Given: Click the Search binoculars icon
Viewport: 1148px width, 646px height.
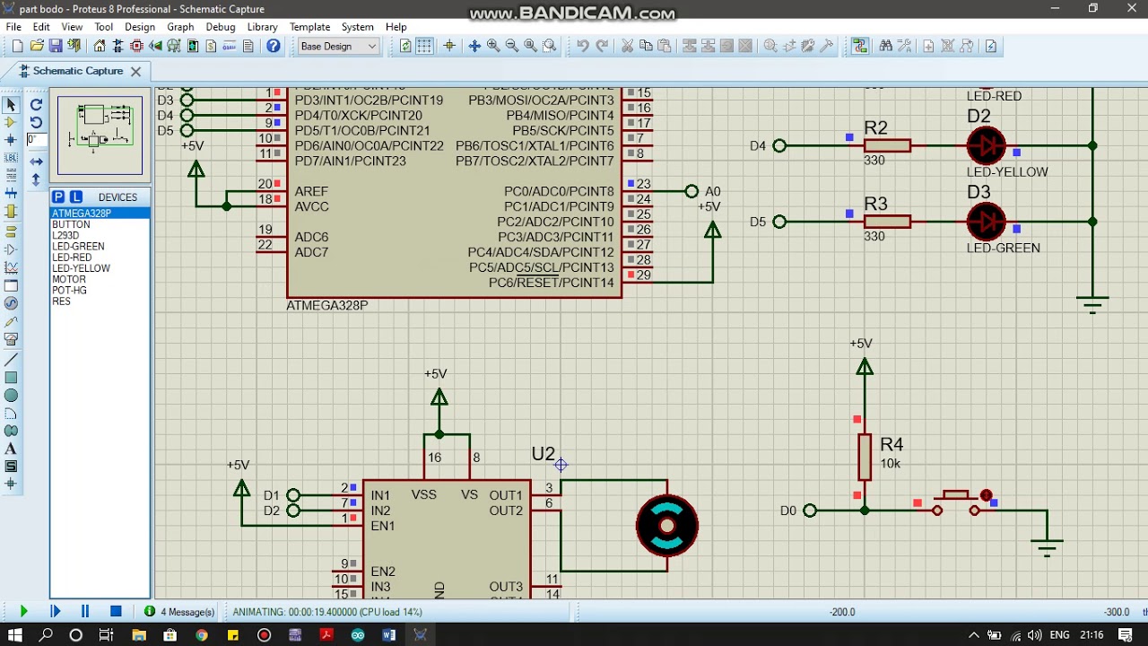Looking at the screenshot, I should (886, 46).
